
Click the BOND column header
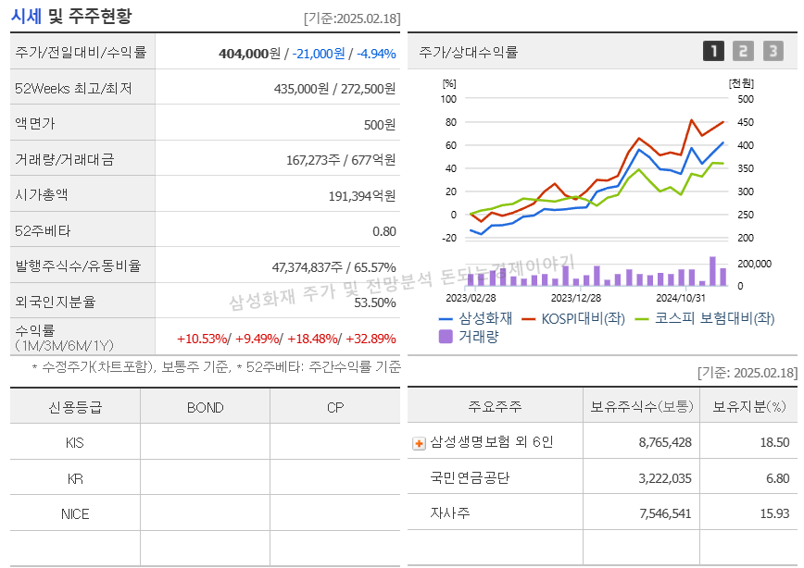tap(205, 407)
